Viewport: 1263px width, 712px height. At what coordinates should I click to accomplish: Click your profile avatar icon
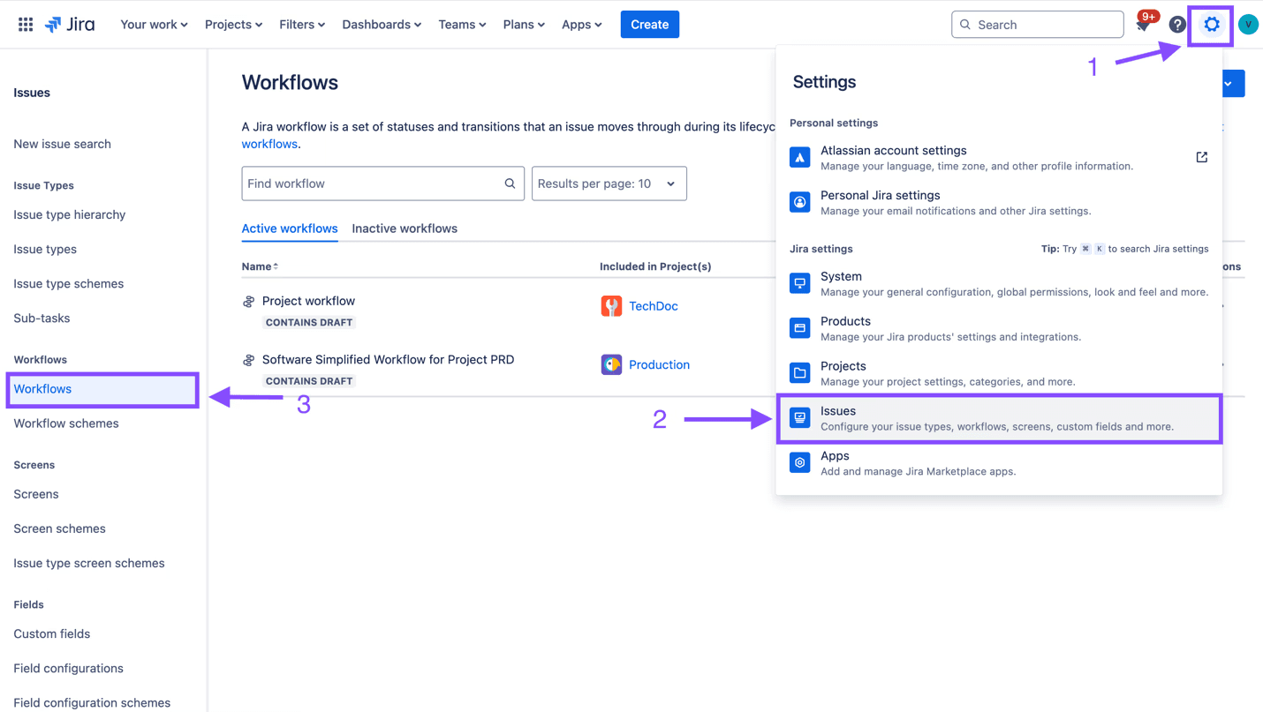[x=1248, y=24]
